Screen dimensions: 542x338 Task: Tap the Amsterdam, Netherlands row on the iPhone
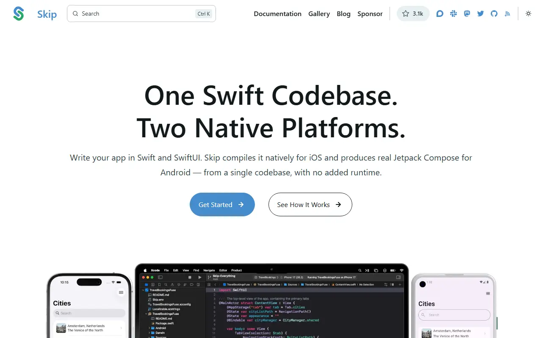[x=89, y=328]
